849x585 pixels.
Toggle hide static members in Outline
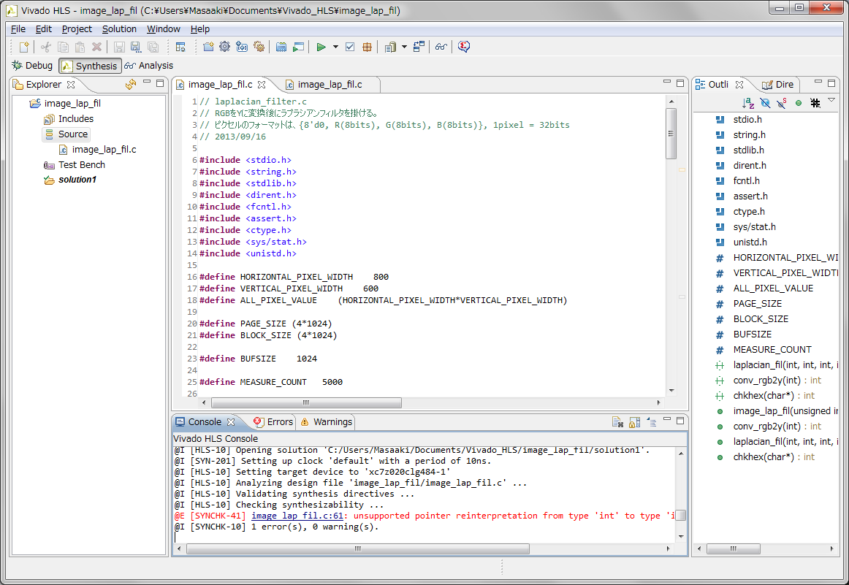point(781,102)
